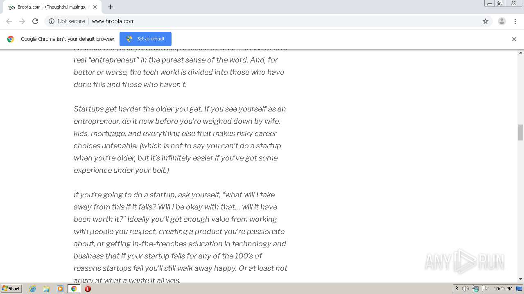Switch to Chrome taskbar button

click(x=74, y=289)
